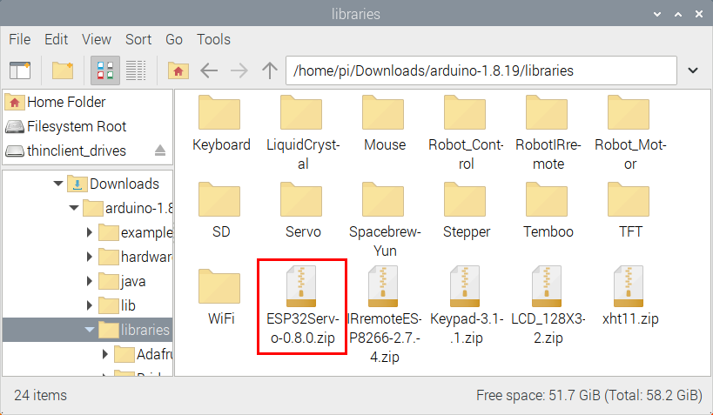
Task: Collapse the libraries tree node
Action: click(x=90, y=330)
